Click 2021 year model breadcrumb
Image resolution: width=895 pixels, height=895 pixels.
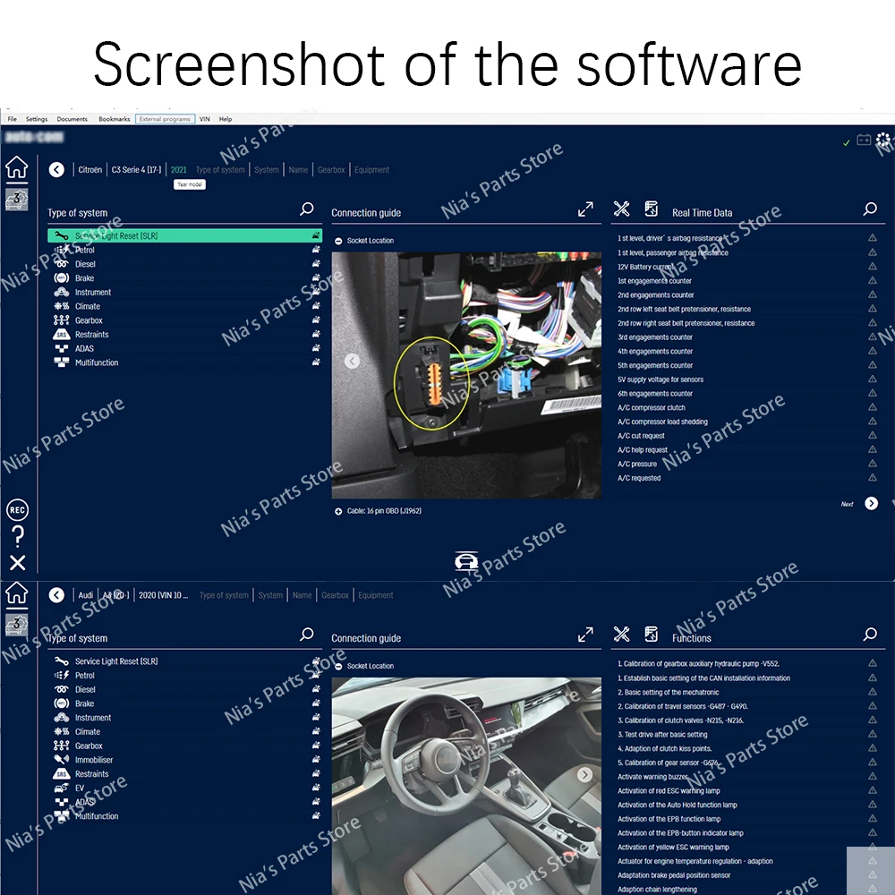click(x=179, y=169)
